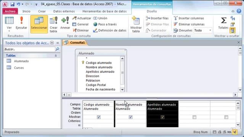This screenshot has width=244, height=137.
Task: Click Insertar columnas
Action: point(189,18)
